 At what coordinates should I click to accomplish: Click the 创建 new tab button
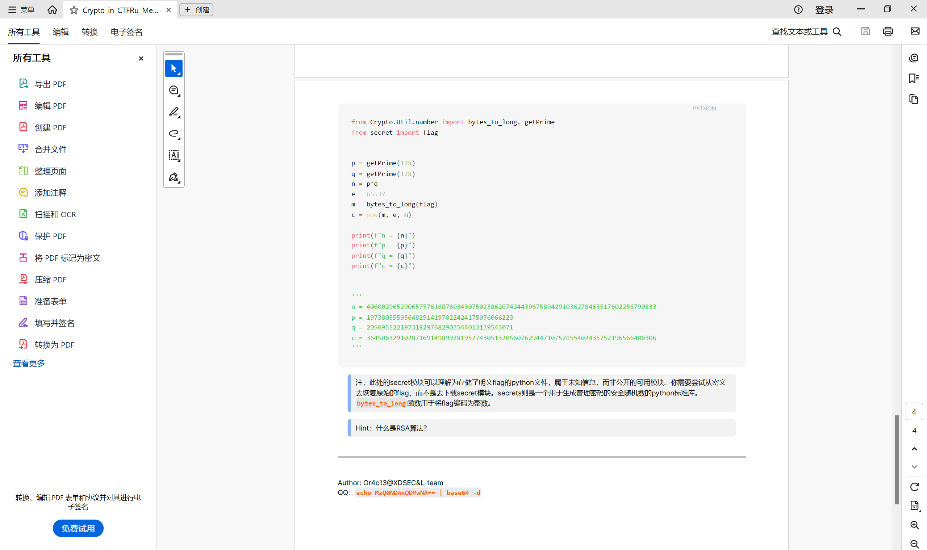click(x=196, y=10)
